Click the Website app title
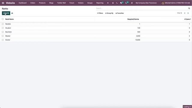Image resolution: width=192 pixels, height=108 pixels. pos(10,3)
